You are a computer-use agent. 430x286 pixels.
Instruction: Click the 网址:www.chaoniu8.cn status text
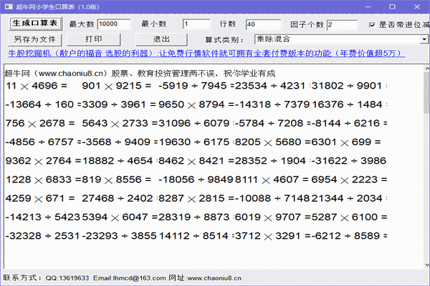click(205, 278)
